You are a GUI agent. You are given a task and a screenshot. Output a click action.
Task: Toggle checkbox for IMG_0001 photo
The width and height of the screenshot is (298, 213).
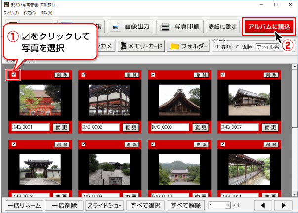point(14,75)
